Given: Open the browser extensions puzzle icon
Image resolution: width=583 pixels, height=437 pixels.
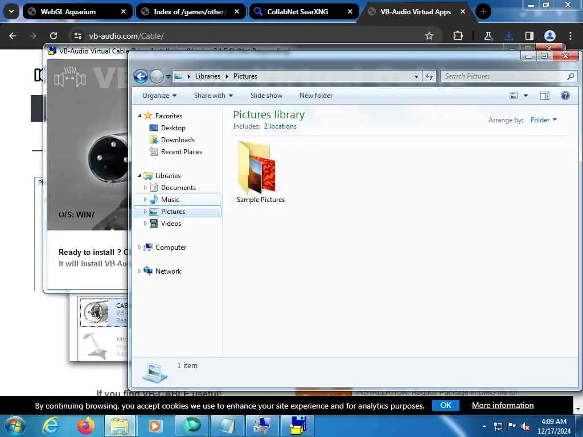Looking at the screenshot, I should (x=458, y=36).
